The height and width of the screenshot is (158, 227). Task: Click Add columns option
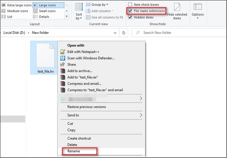click(x=100, y=11)
